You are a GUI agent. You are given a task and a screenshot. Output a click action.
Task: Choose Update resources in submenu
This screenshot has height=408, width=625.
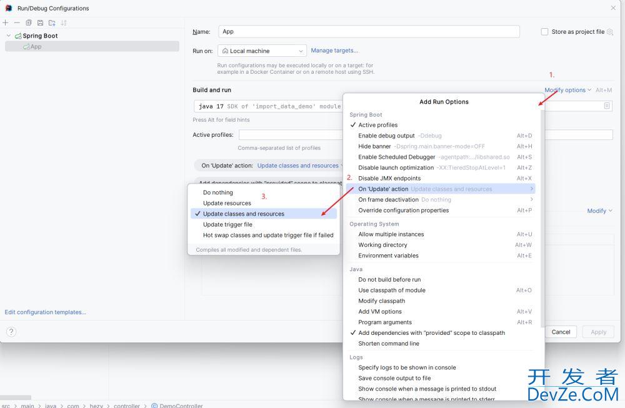pos(264,203)
